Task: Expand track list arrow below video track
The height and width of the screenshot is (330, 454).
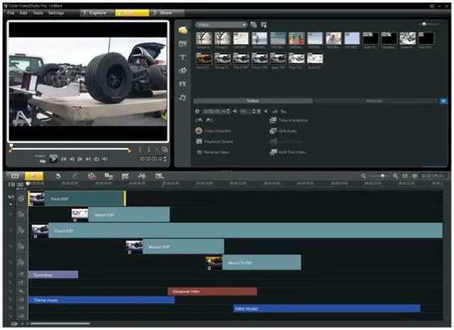Action: [11, 204]
